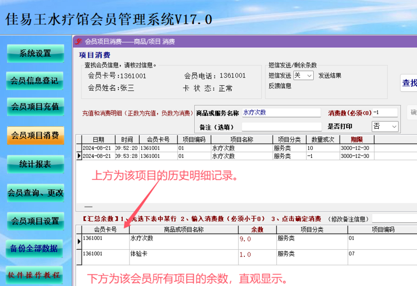Click the row arrow beside 水疗次数 balance row

click(x=79, y=241)
